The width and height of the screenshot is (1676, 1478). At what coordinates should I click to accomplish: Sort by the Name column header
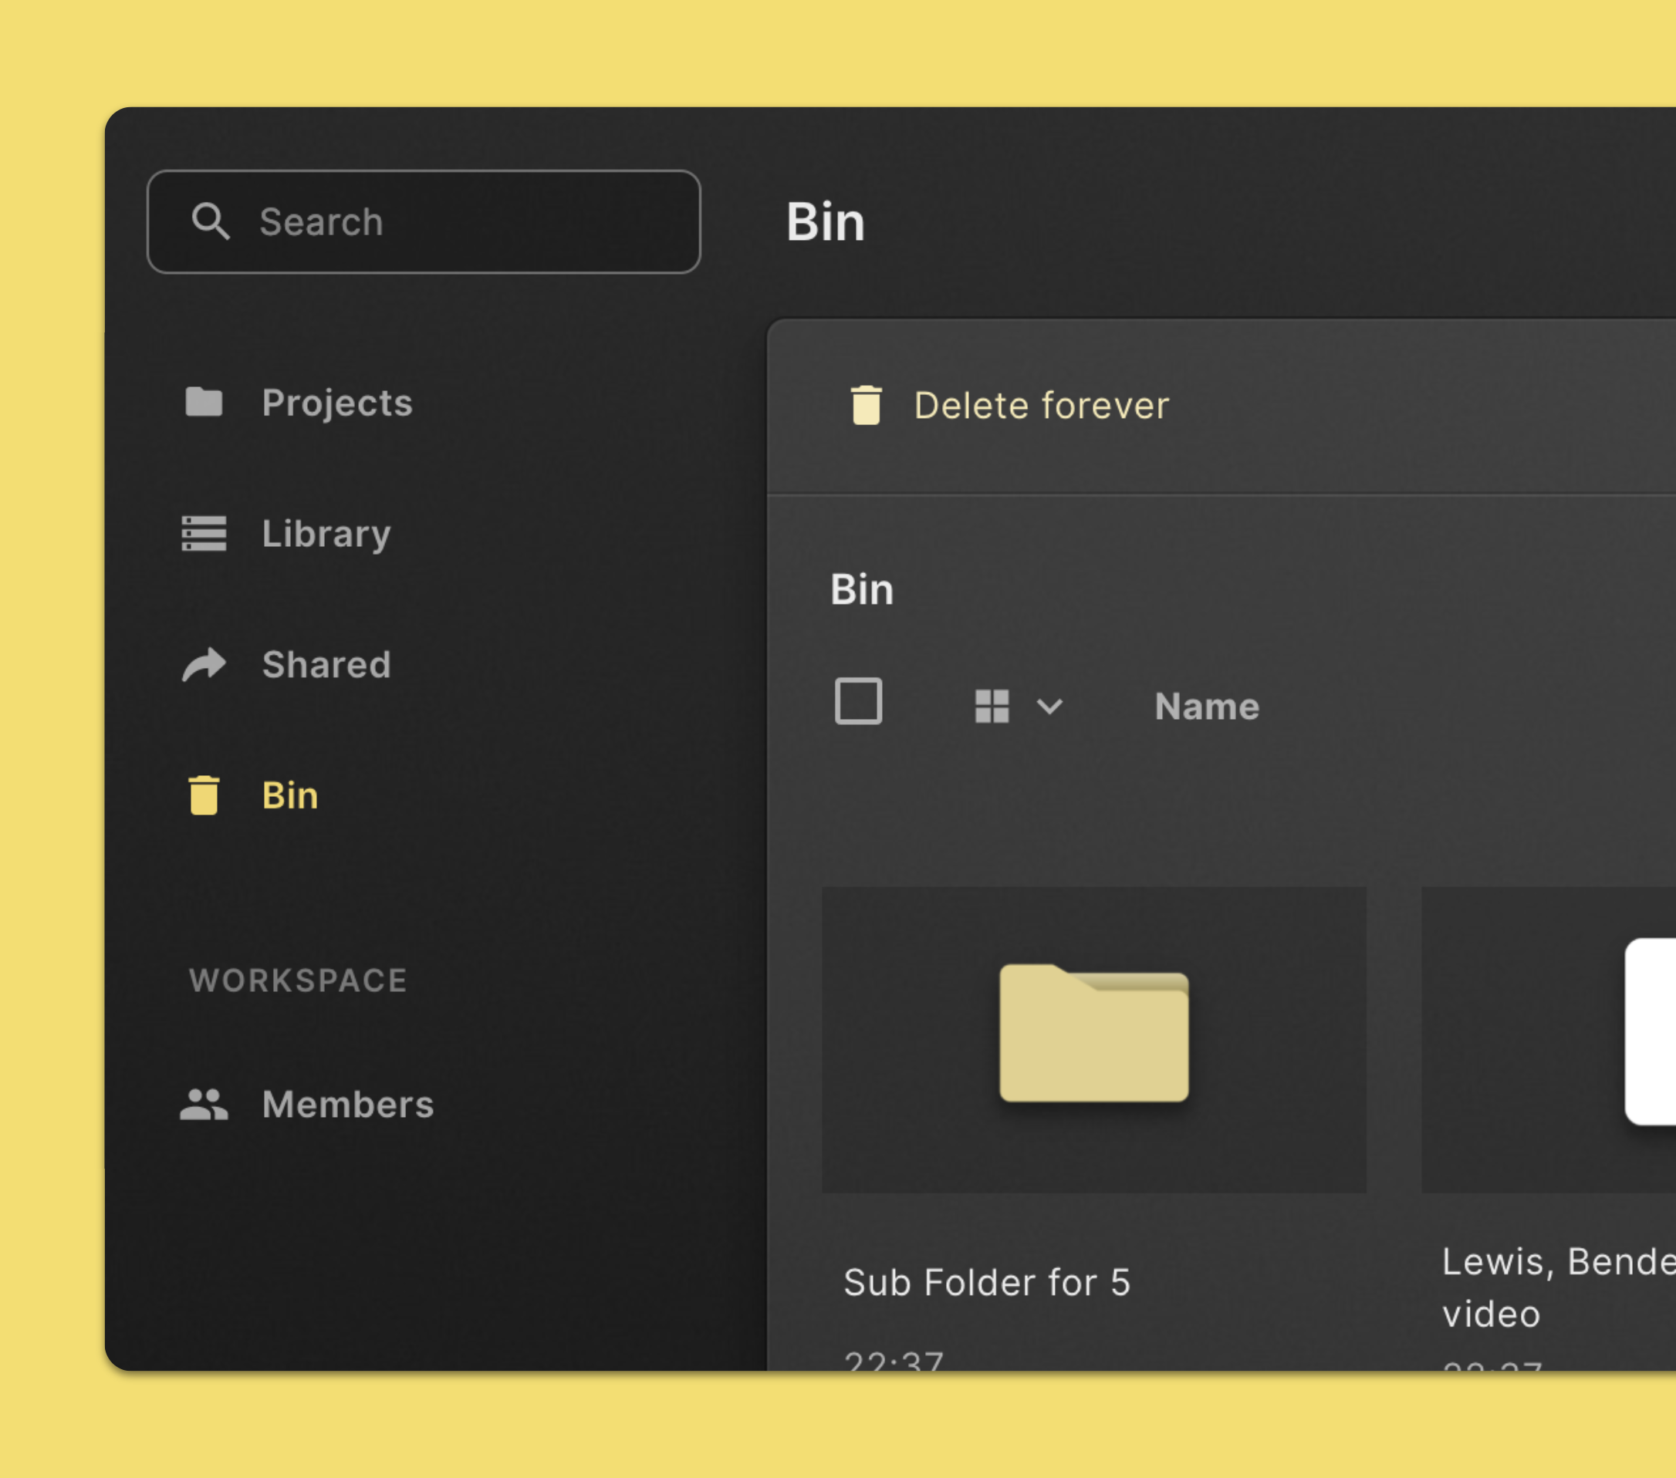point(1207,707)
